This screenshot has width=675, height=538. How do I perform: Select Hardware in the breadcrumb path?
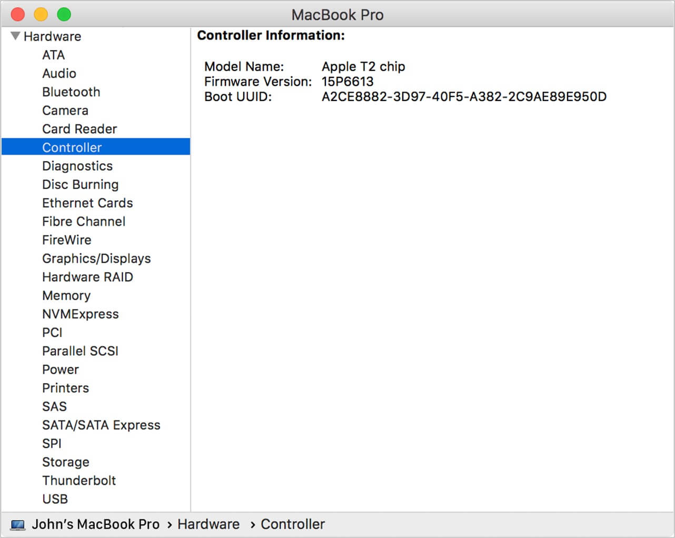[209, 524]
